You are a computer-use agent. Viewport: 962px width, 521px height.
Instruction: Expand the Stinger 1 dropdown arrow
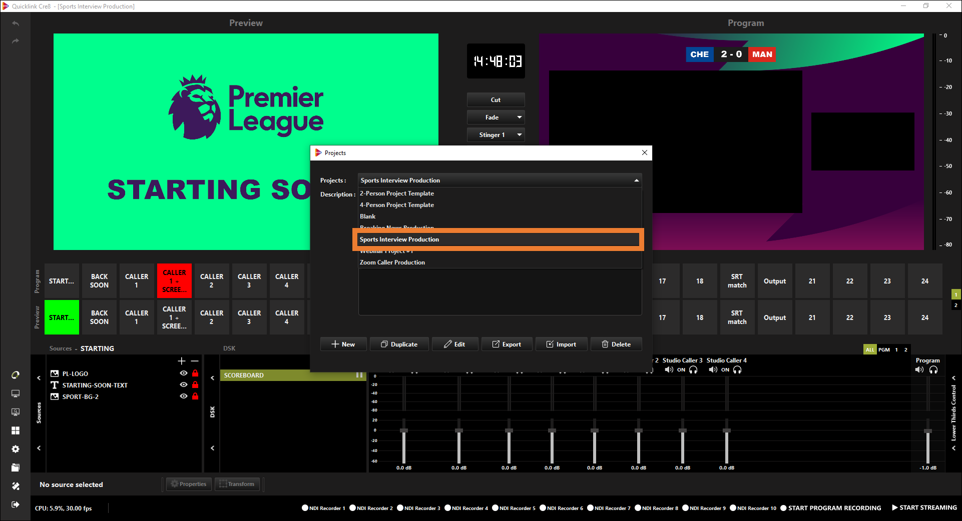(519, 135)
